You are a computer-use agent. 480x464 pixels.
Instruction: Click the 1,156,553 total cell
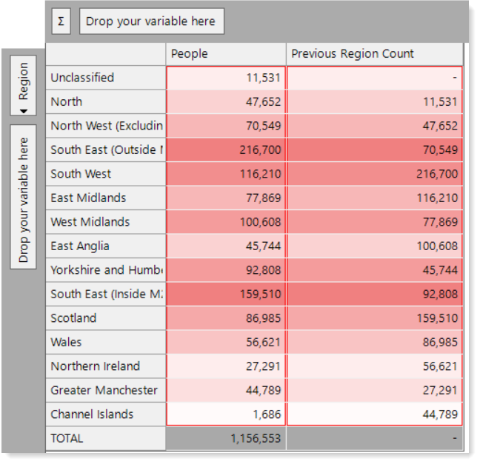226,438
